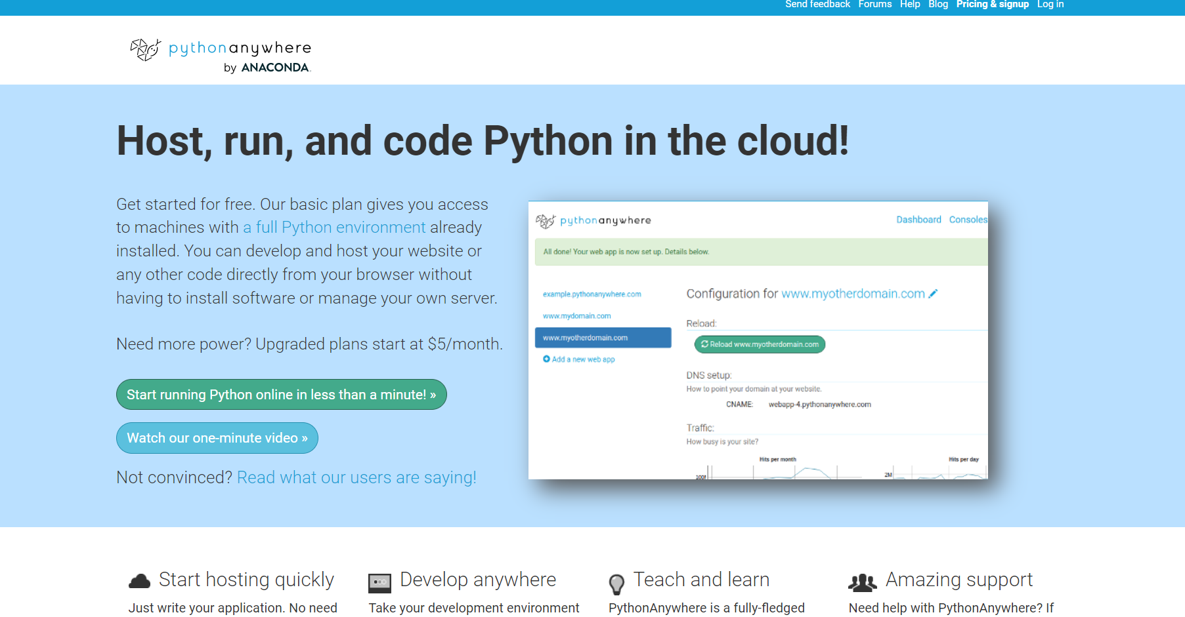Click the PythonAnywhere snake logo icon
Image resolution: width=1185 pixels, height=617 pixels.
[145, 49]
